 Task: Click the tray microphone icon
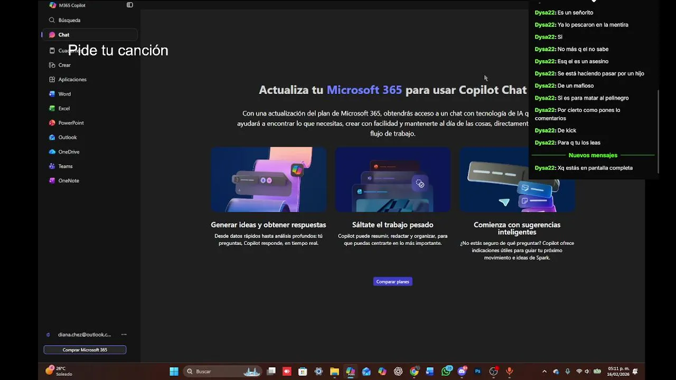[568, 372]
